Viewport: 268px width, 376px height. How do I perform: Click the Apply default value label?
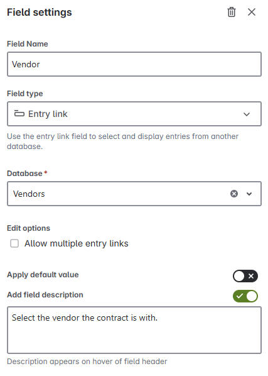click(43, 275)
